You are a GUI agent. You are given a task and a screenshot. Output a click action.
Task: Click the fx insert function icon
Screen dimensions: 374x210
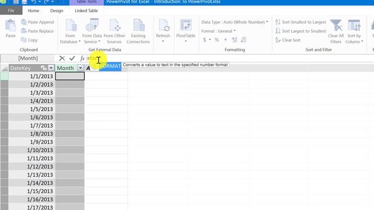[x=82, y=58]
